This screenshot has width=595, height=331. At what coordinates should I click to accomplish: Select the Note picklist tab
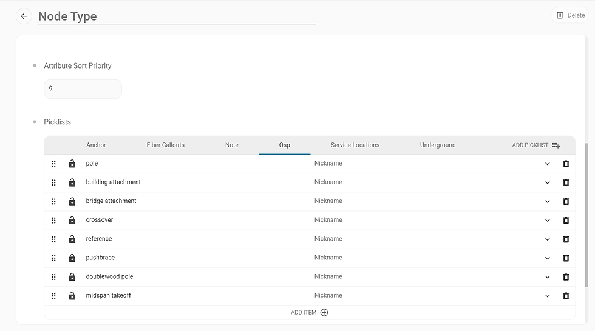(x=232, y=145)
